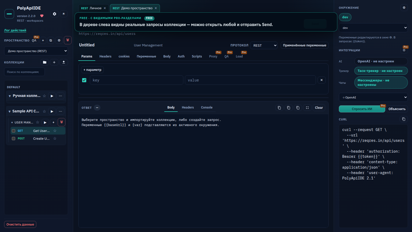Open more options for Sample API collection

coord(60,111)
